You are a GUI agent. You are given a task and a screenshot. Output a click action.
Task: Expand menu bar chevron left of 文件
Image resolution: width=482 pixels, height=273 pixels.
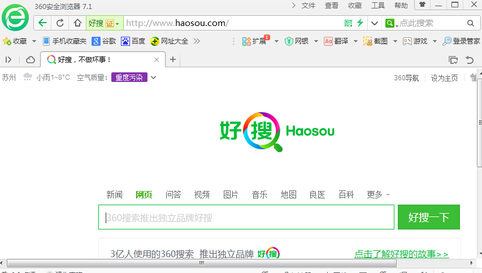click(294, 5)
